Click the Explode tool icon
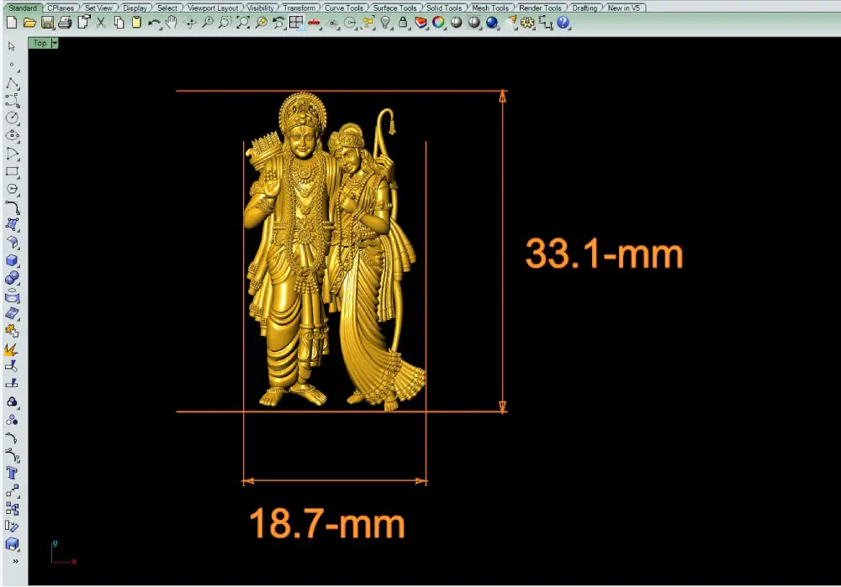 [x=11, y=349]
